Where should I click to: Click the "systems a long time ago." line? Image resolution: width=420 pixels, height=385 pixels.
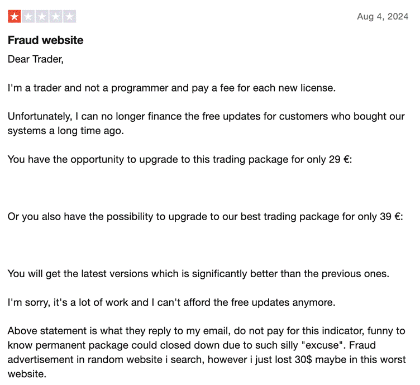tap(65, 131)
